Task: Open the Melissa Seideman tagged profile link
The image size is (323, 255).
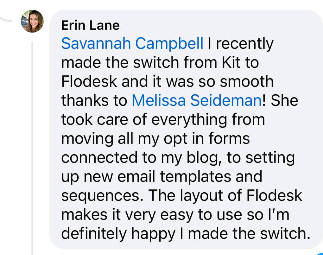Action: (197, 100)
